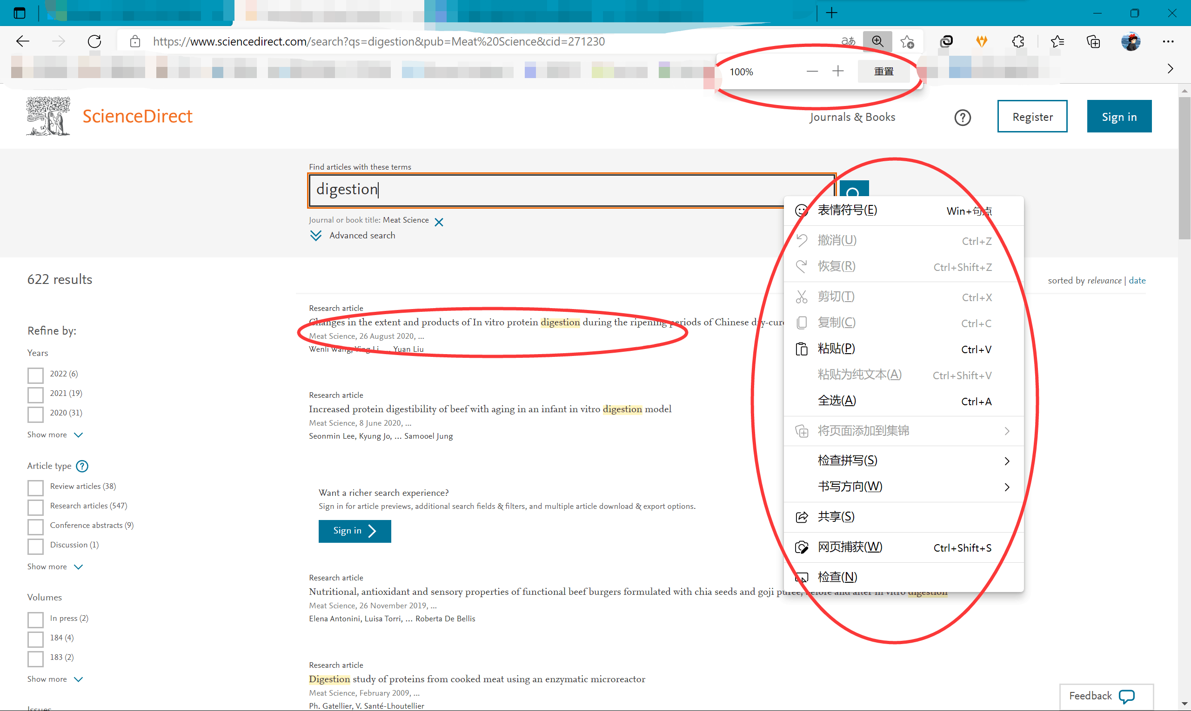Add page to favorites star icon

pos(907,42)
